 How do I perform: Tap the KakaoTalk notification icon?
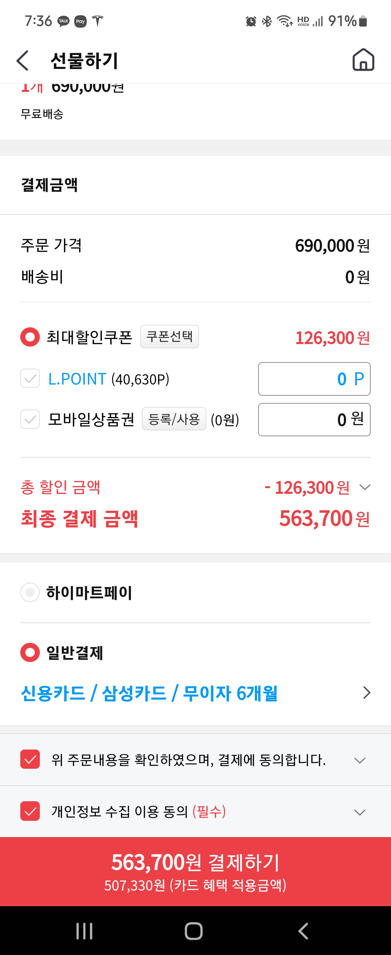pyautogui.click(x=63, y=21)
